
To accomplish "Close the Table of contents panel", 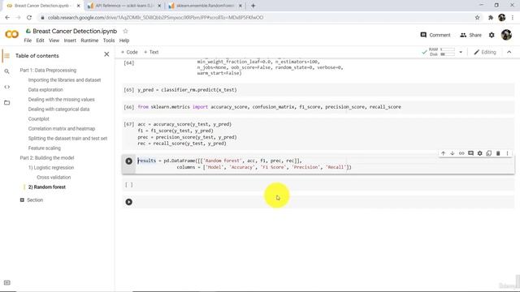I will coord(106,54).
